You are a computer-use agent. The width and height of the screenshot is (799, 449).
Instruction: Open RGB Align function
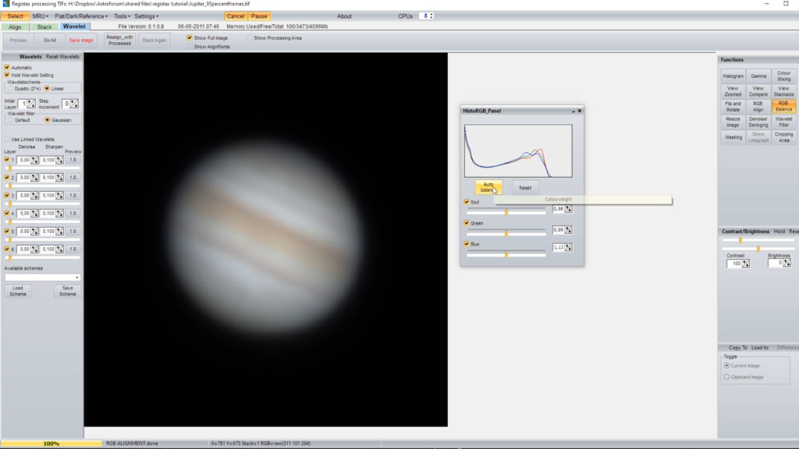(x=758, y=106)
